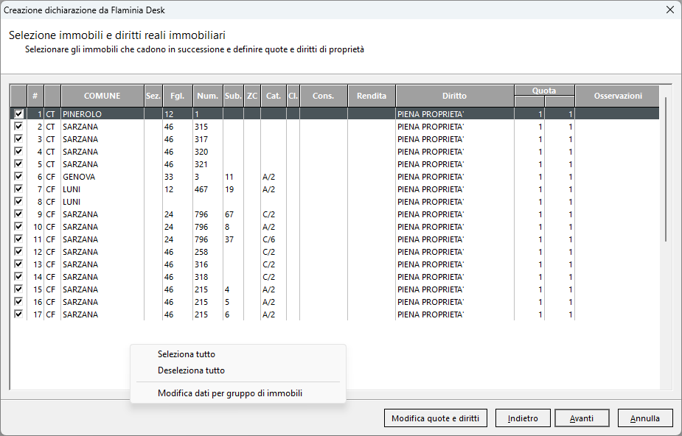
Task: Choose Deseleziona tutto from context menu
Action: [x=191, y=370]
